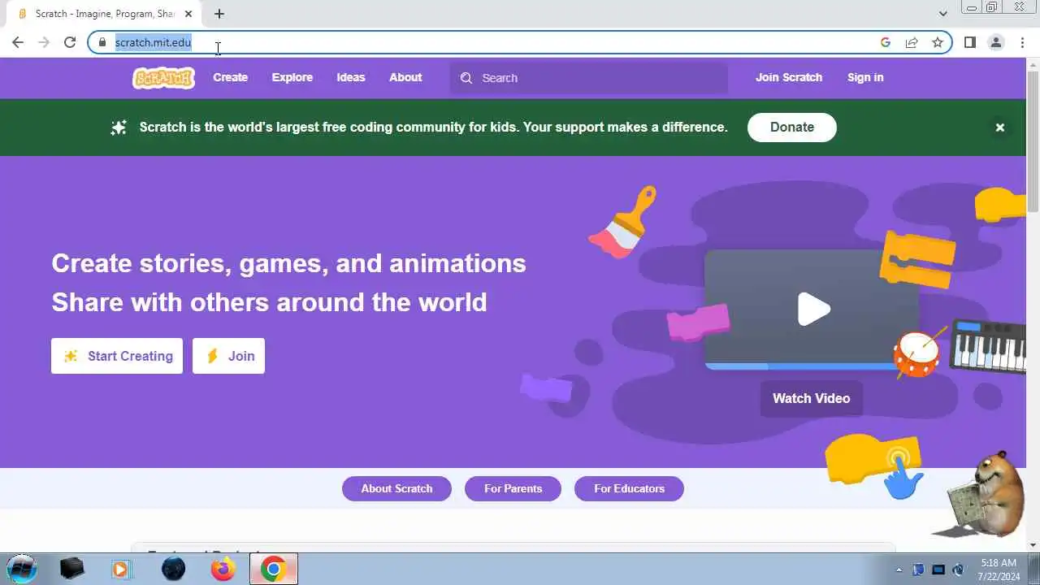Click the volume tray icon

pos(959,570)
